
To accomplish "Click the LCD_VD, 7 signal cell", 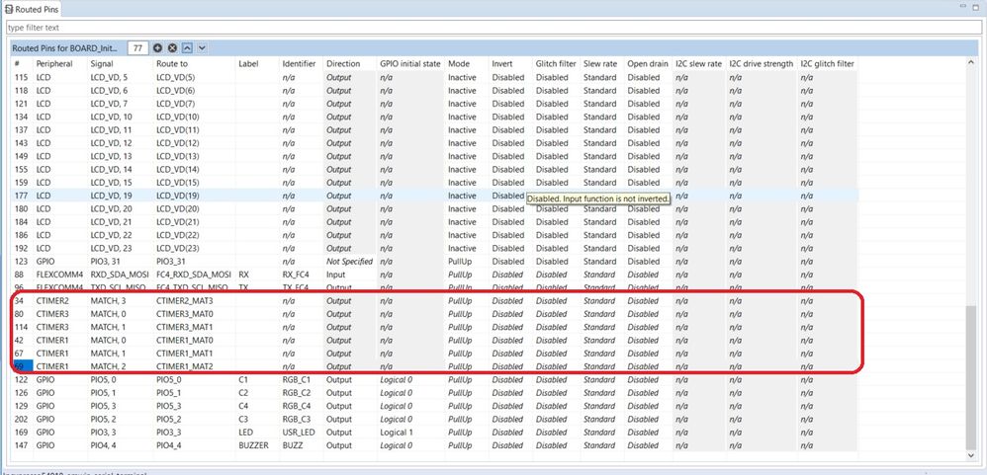I will (x=109, y=104).
